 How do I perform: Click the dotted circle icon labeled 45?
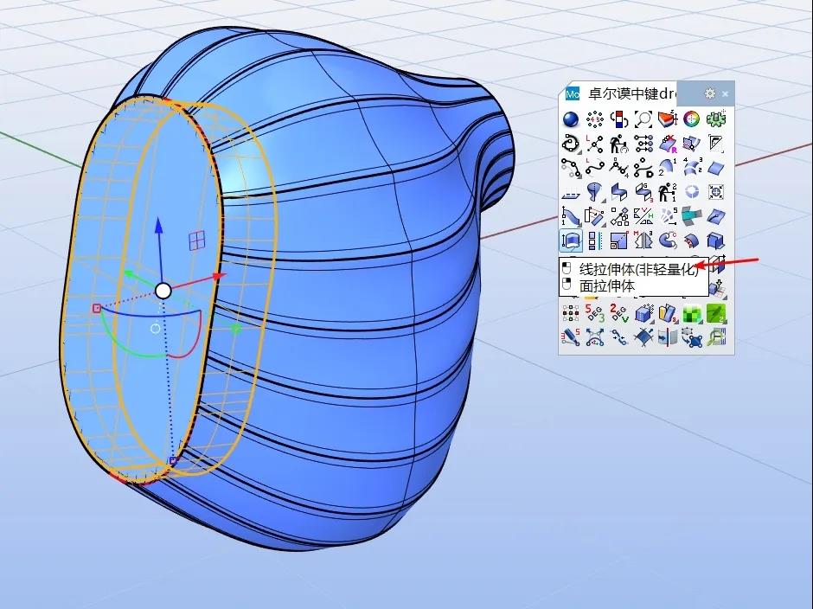click(x=595, y=119)
